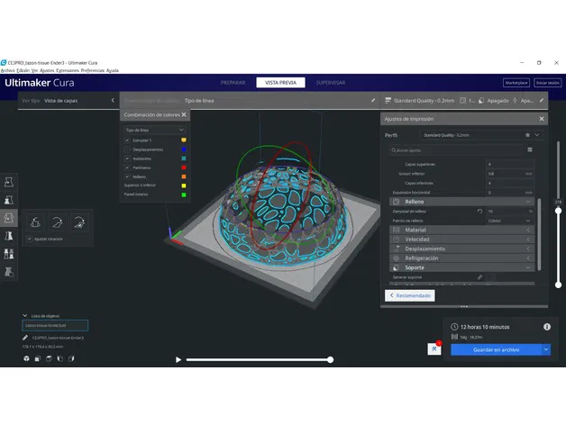The height and width of the screenshot is (425, 566).
Task: Collapse the Relleno settings section
Action: pos(461,202)
